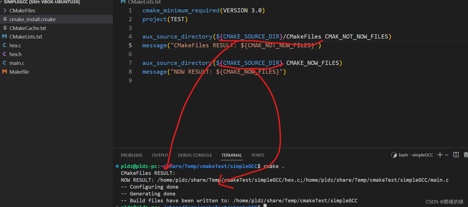Screen dimensions: 468x207
Task: Split the terminal panel
Action: [456, 155]
